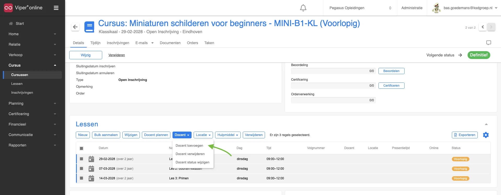
Task: Click calendar icon for 29-02-2028 lesson
Action: tap(91, 159)
